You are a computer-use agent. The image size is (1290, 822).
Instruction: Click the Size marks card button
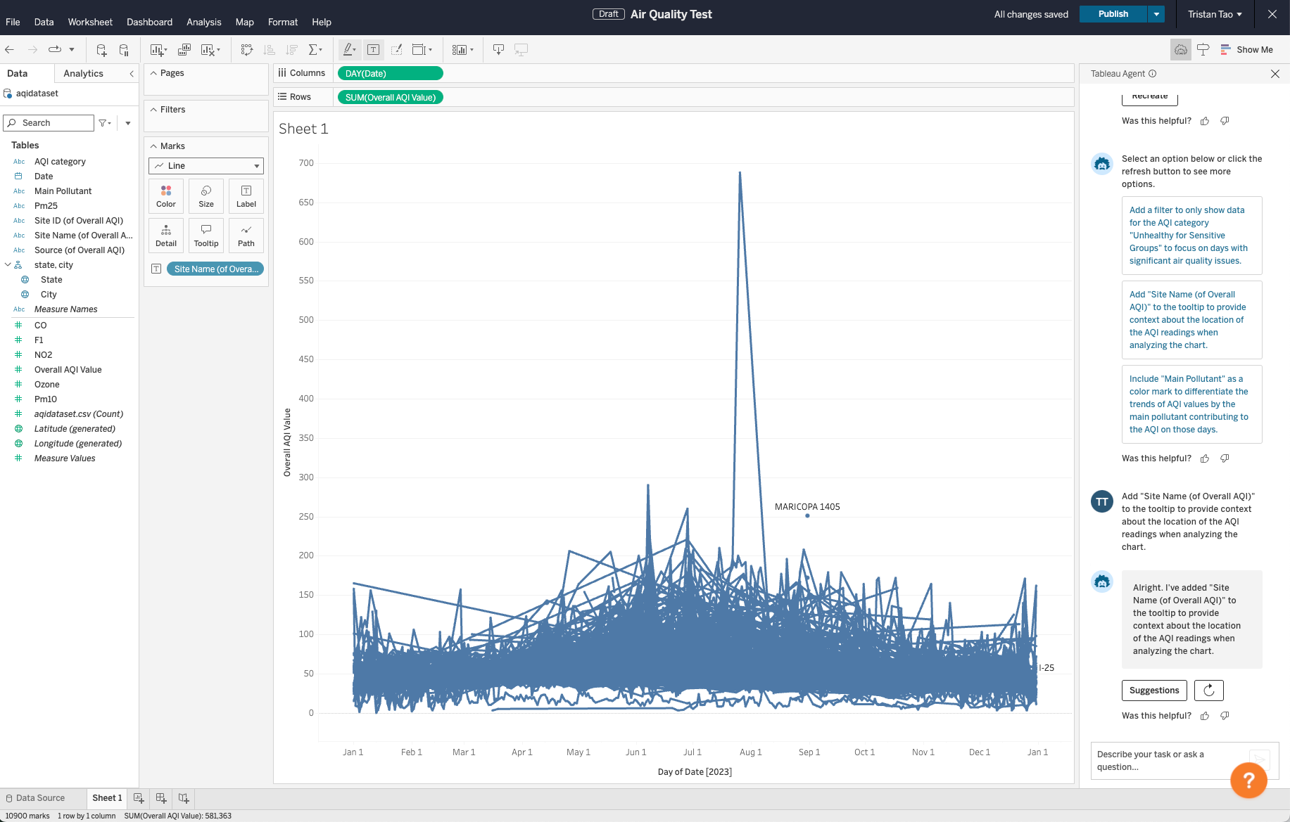click(206, 196)
